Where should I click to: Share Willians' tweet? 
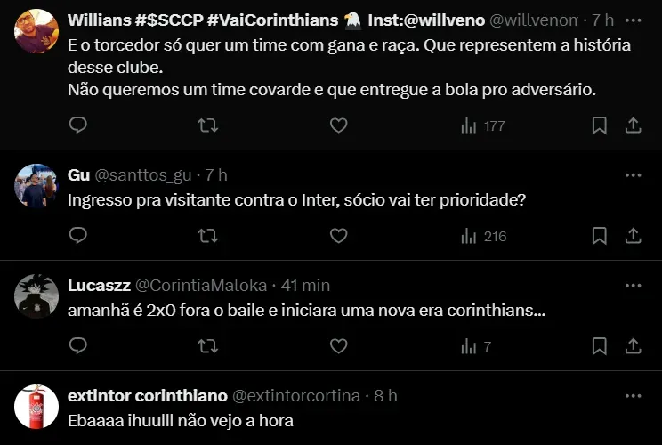(x=633, y=125)
